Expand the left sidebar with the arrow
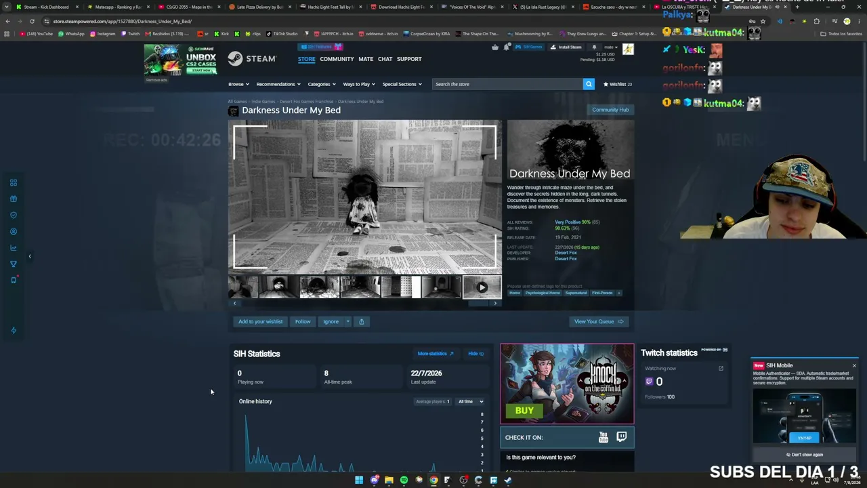Viewport: 867px width, 488px height. (30, 256)
